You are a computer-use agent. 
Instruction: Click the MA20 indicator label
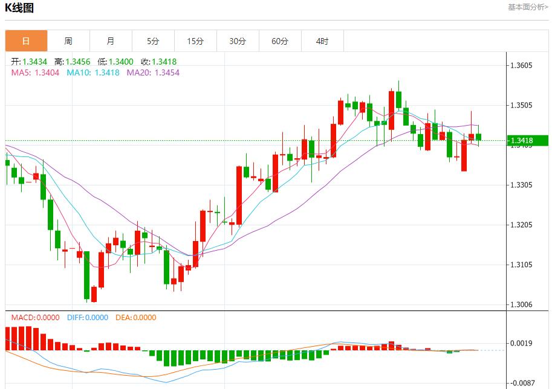(x=152, y=72)
